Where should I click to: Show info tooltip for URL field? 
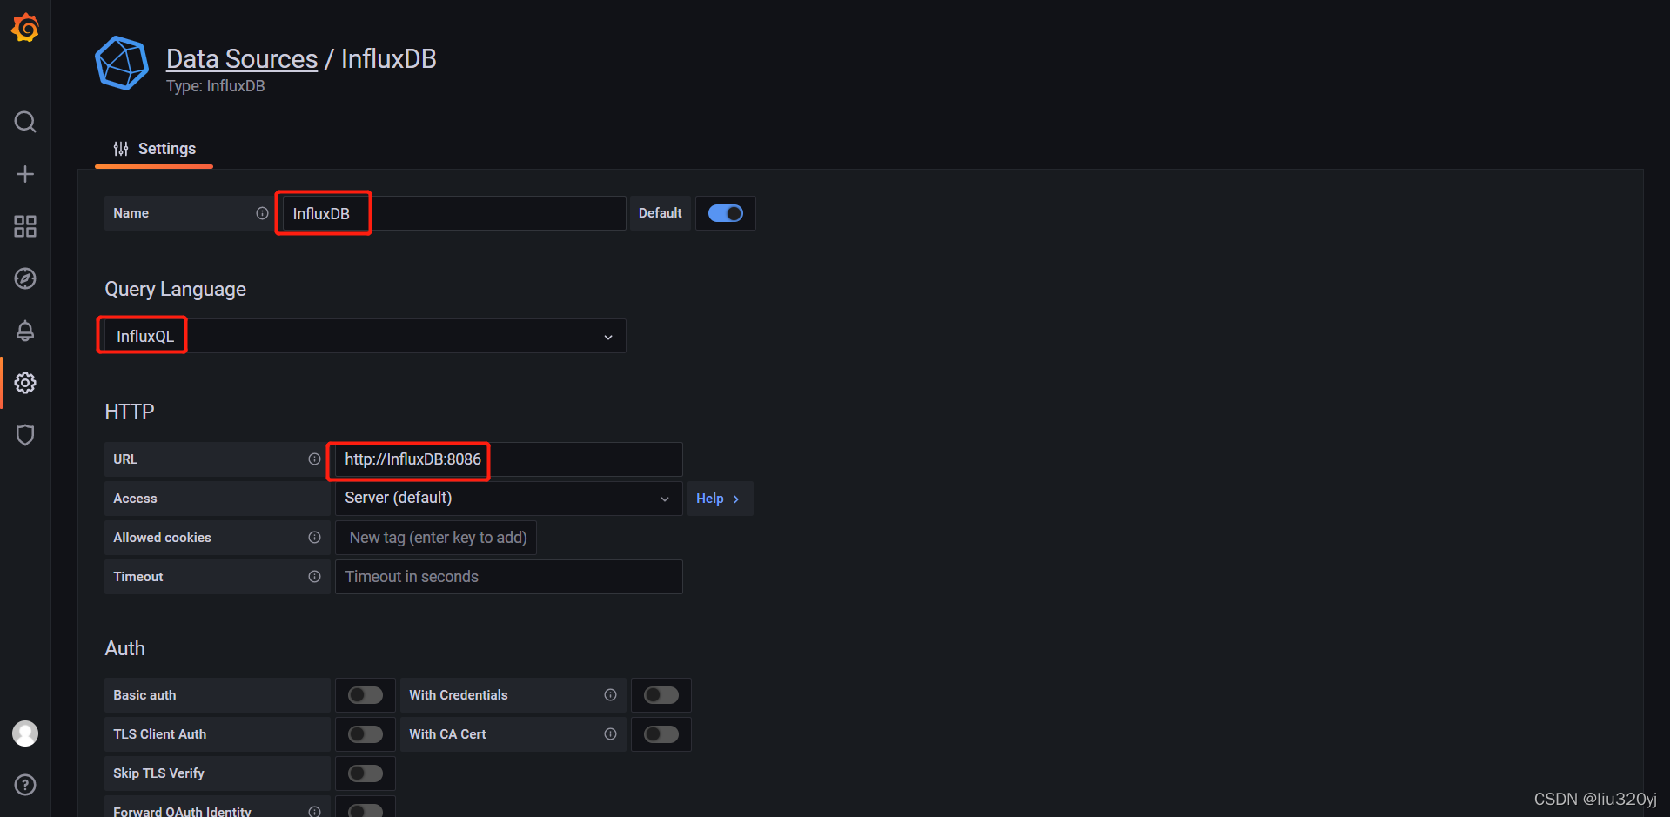pos(314,459)
